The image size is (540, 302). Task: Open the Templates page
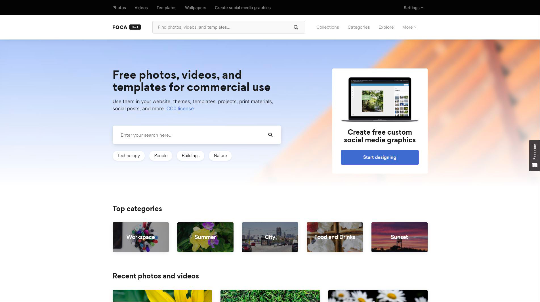click(x=166, y=8)
